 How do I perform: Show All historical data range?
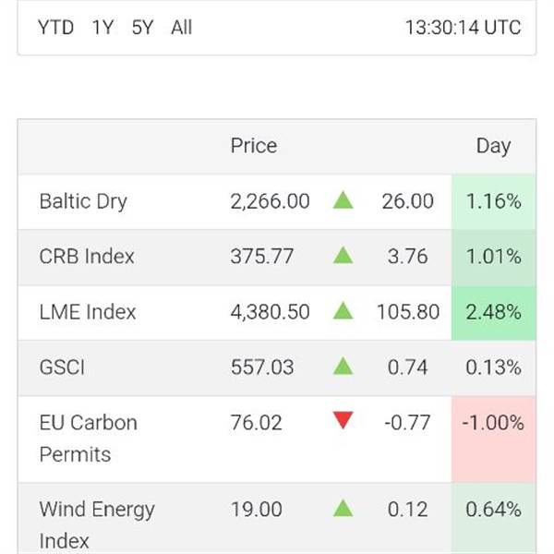click(x=182, y=28)
